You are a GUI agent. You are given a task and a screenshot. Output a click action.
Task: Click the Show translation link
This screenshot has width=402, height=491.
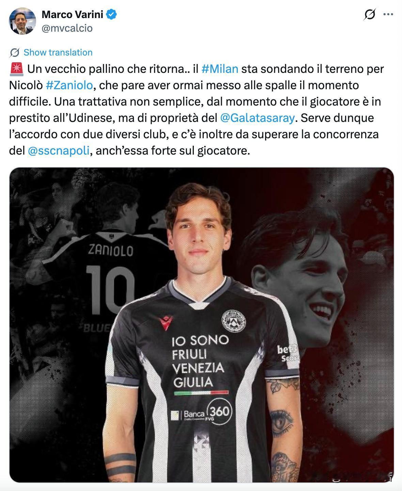click(58, 52)
